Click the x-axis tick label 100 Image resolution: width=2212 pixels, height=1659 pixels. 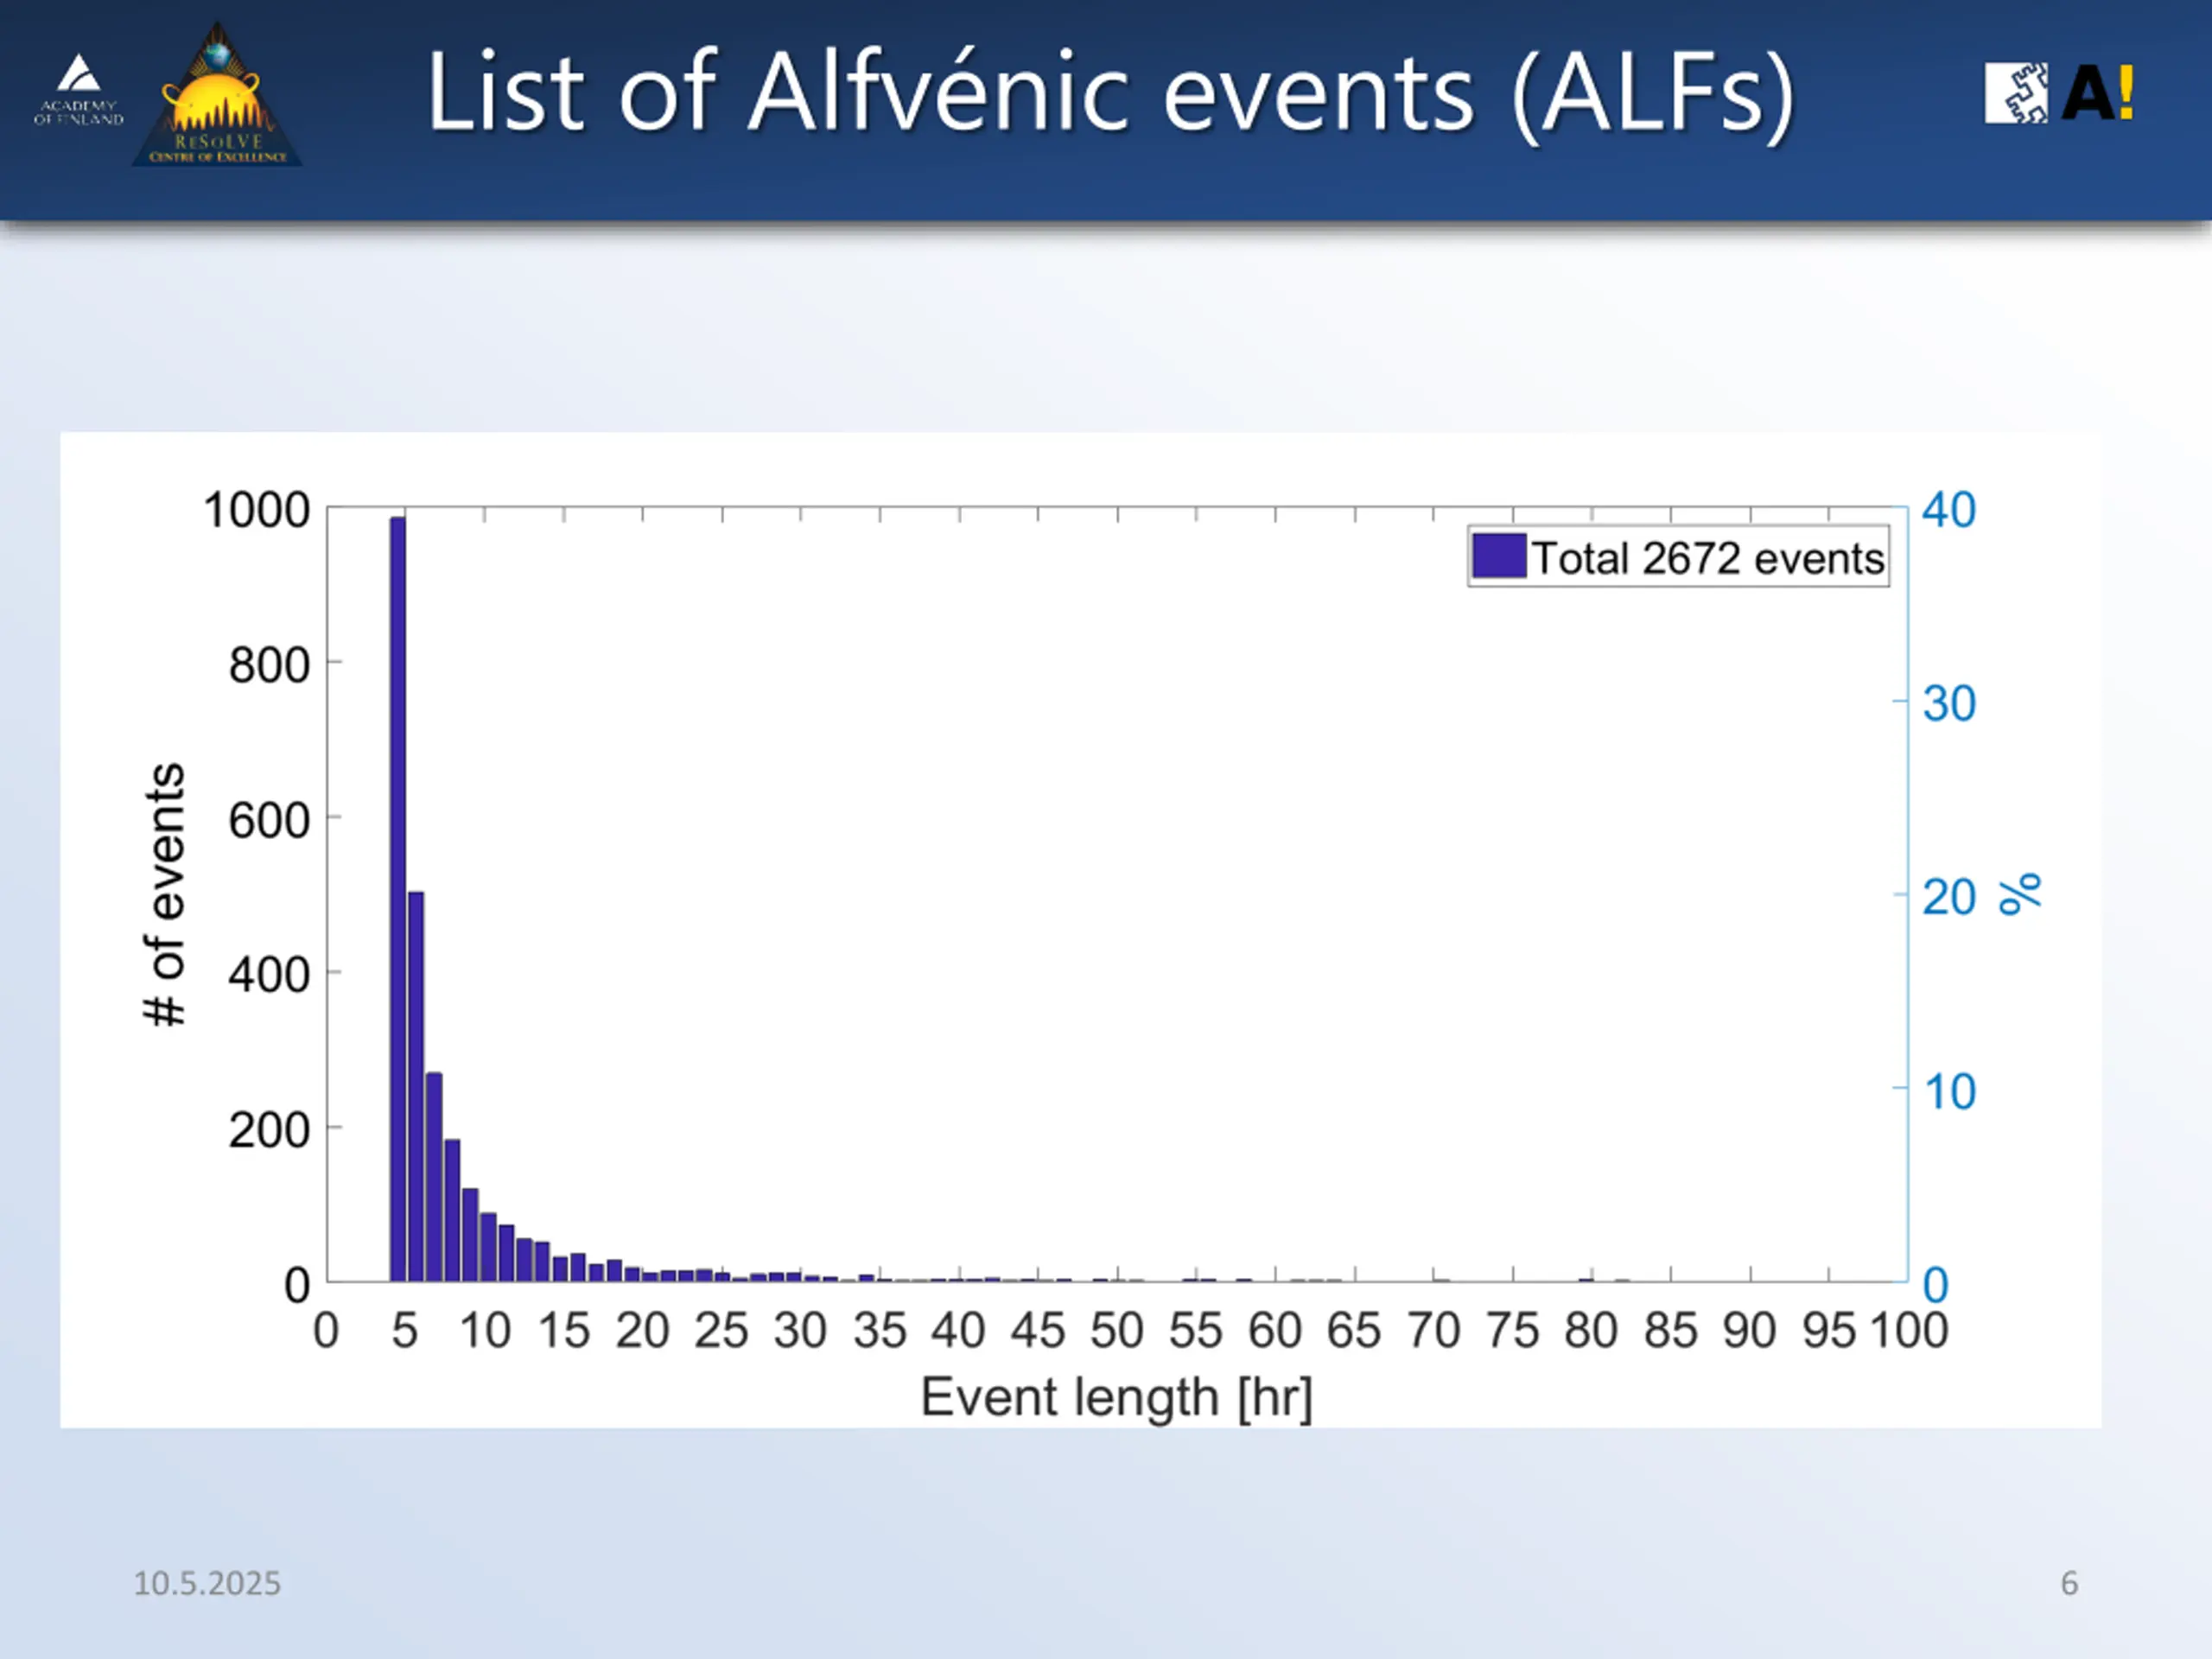tap(1909, 1331)
